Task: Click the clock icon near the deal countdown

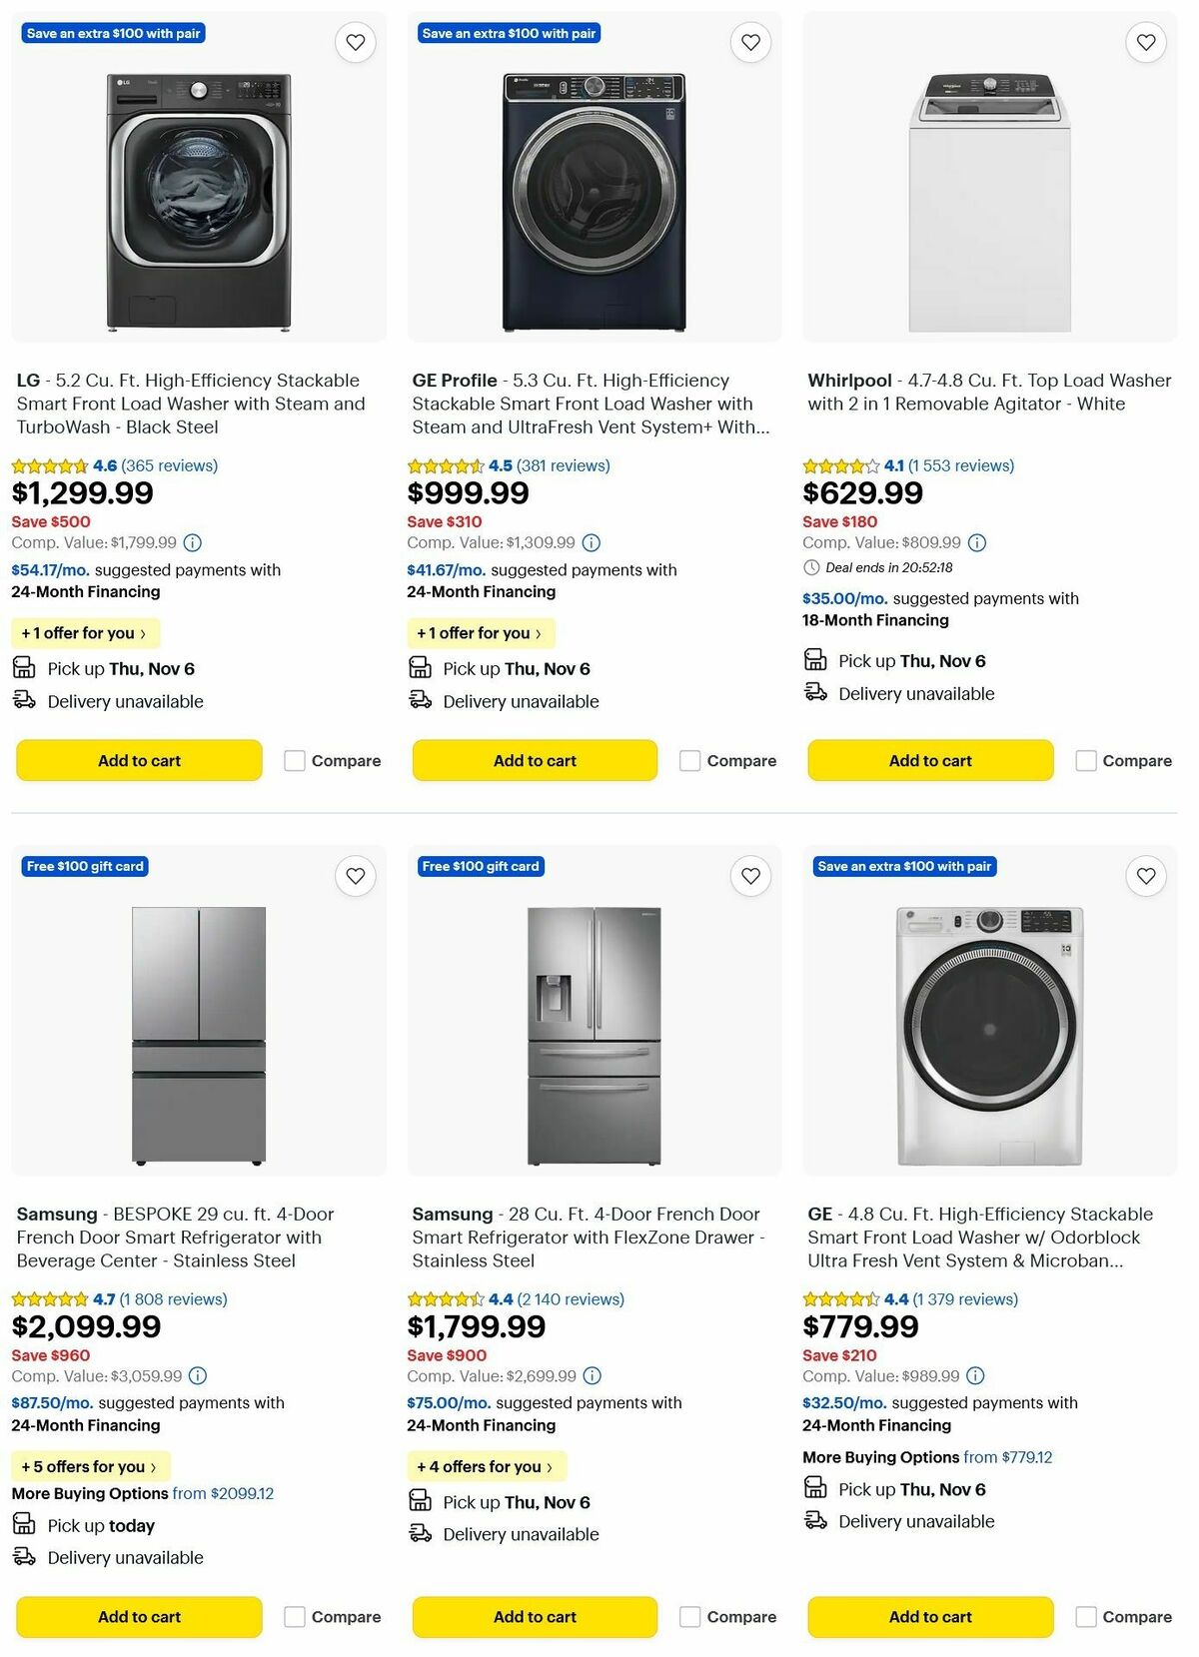Action: 810,569
